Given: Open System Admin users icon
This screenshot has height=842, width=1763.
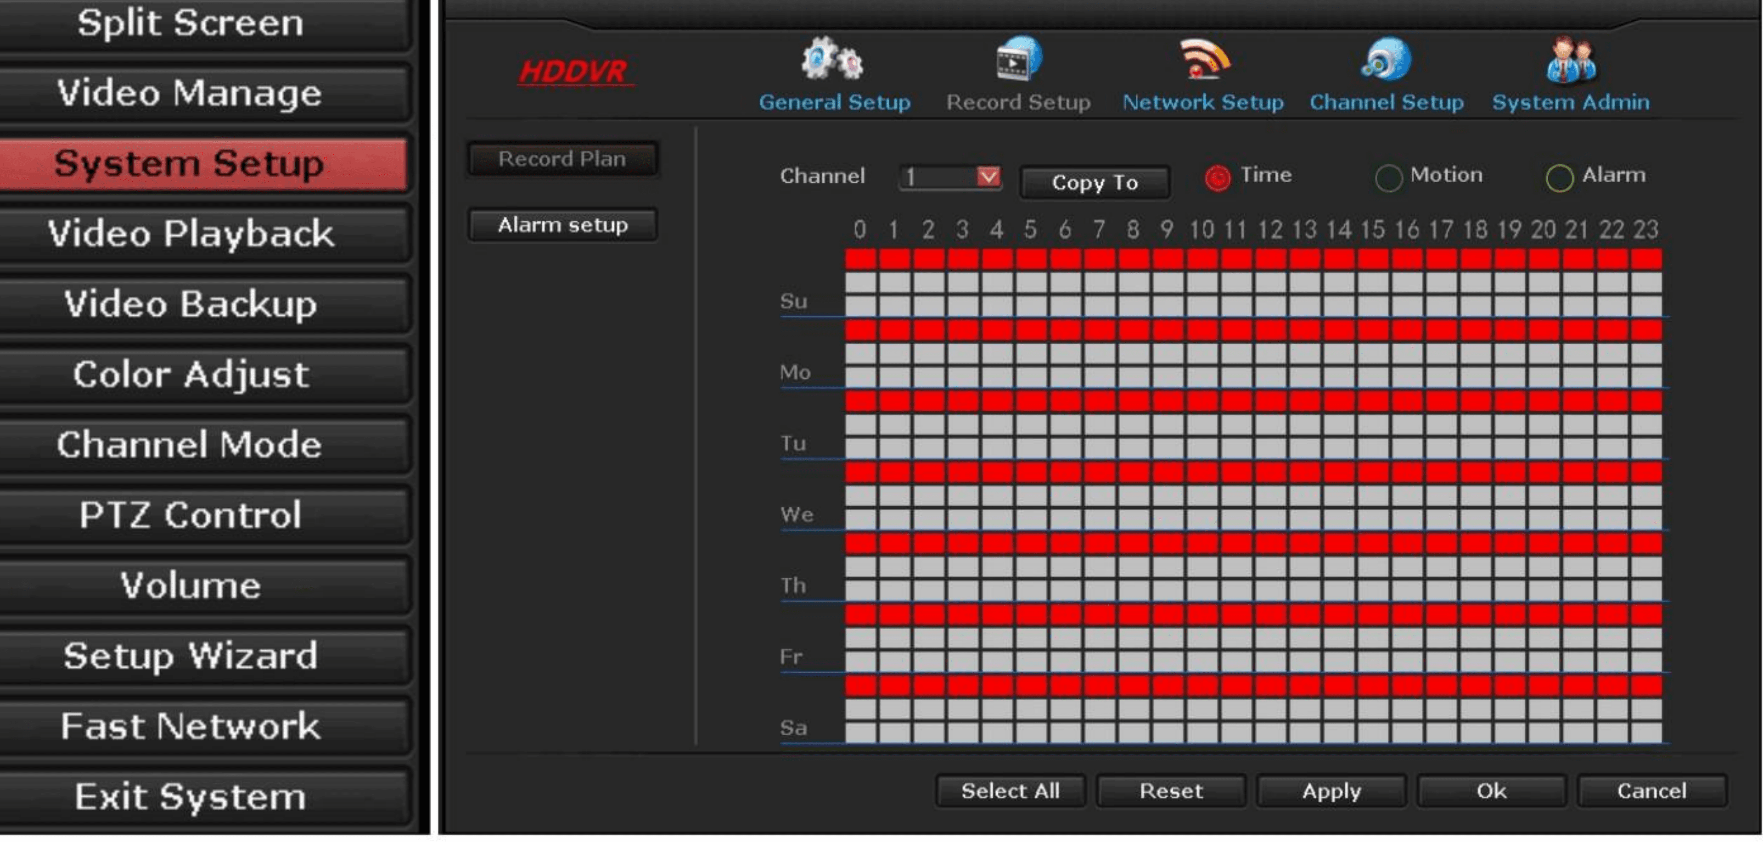Looking at the screenshot, I should [1572, 60].
